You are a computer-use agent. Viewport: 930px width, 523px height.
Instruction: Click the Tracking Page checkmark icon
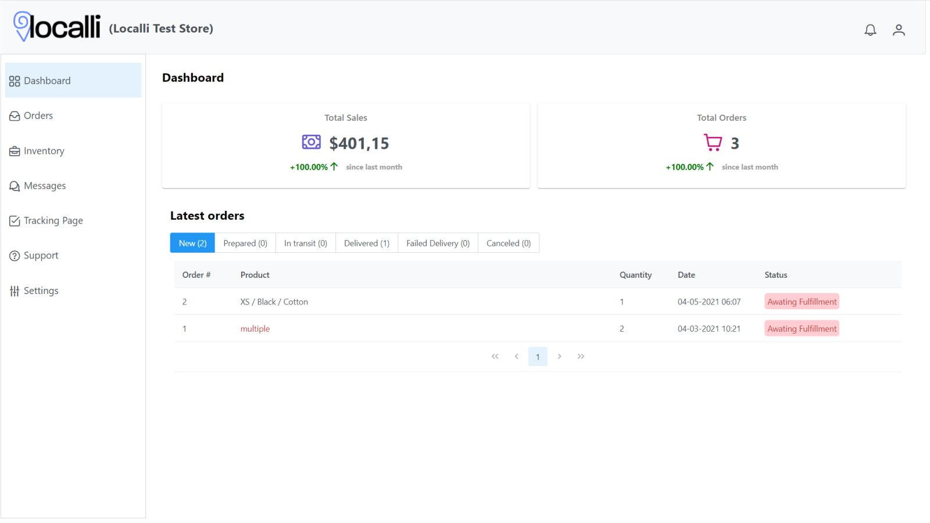pyautogui.click(x=15, y=220)
